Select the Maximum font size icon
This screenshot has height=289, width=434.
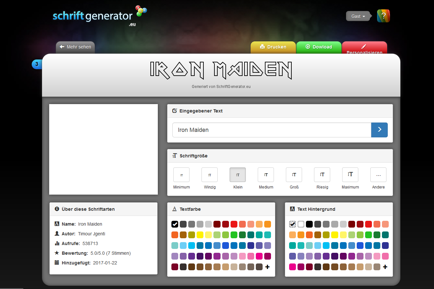(350, 175)
